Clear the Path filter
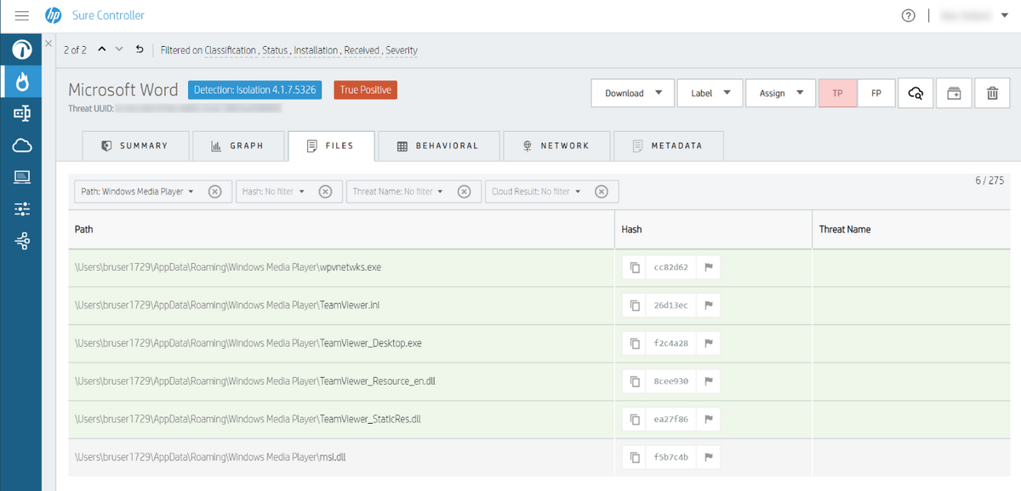 215,191
